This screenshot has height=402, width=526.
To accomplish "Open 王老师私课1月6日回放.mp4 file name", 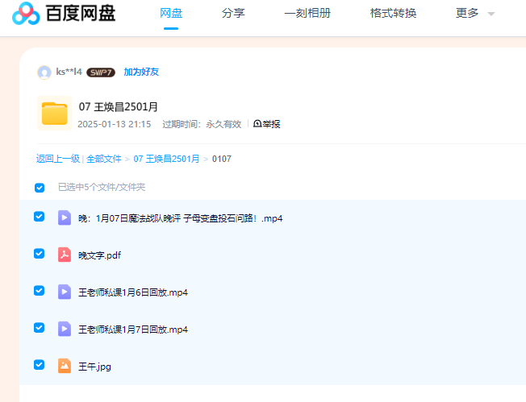I will pos(133,292).
